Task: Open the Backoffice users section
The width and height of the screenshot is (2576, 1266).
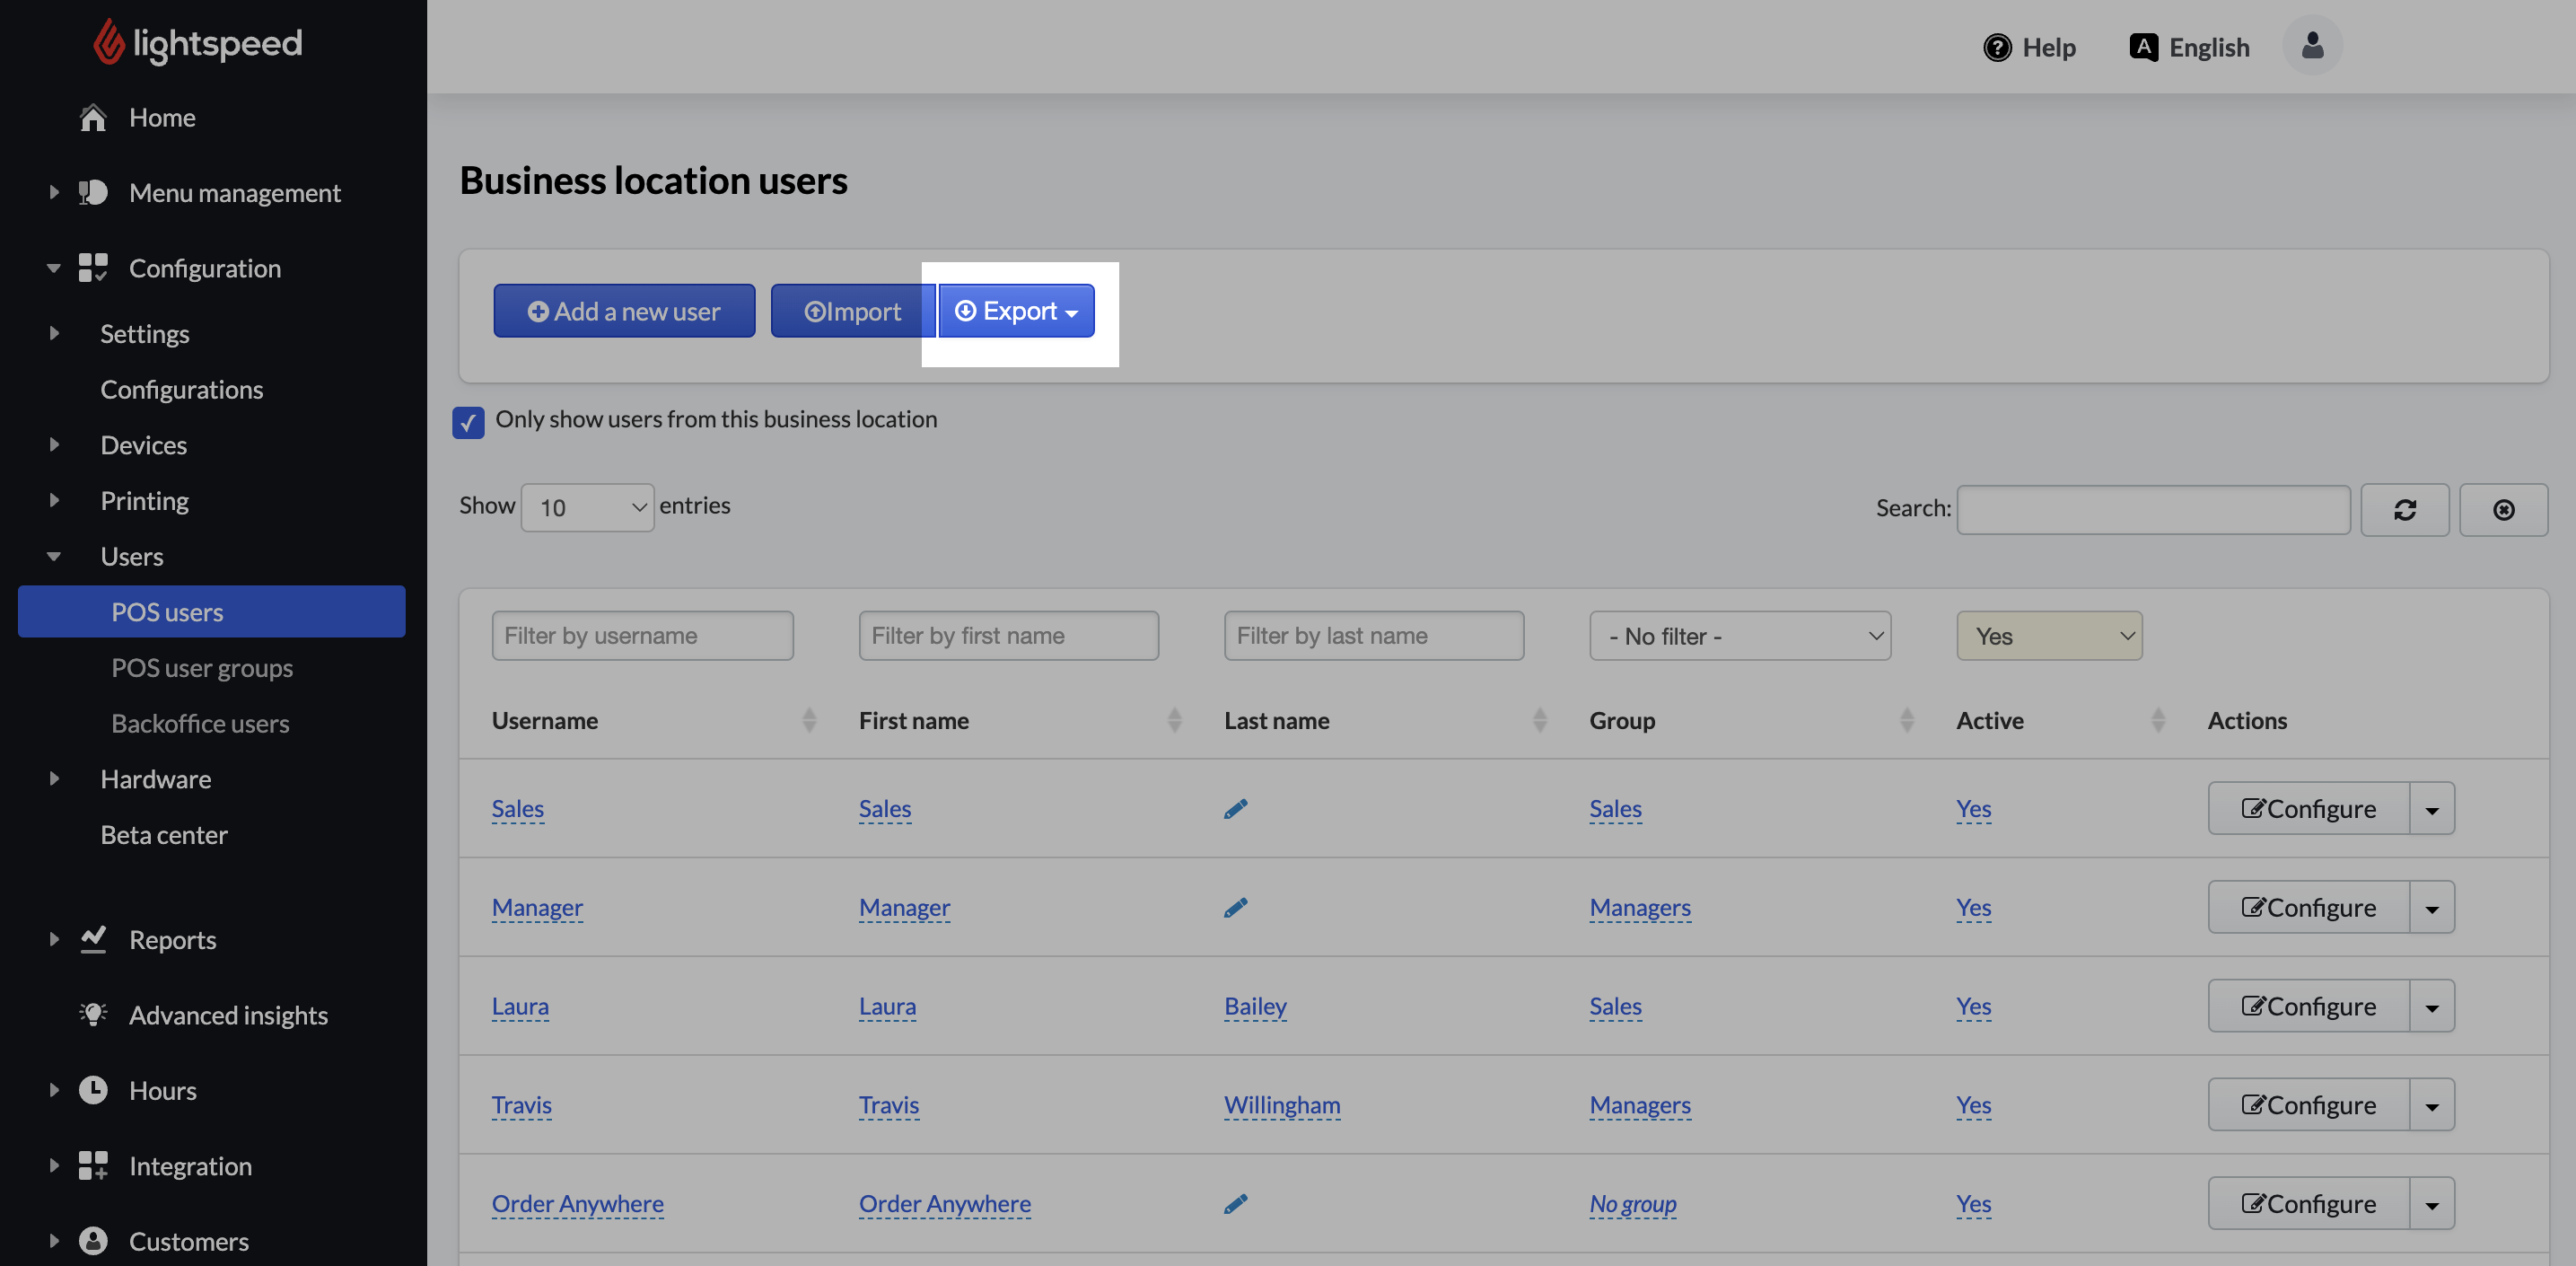Action: [200, 723]
